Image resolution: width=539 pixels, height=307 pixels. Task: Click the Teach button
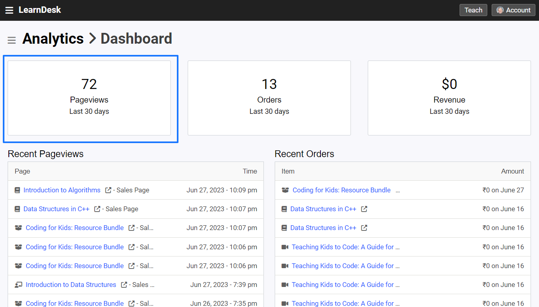pyautogui.click(x=473, y=10)
